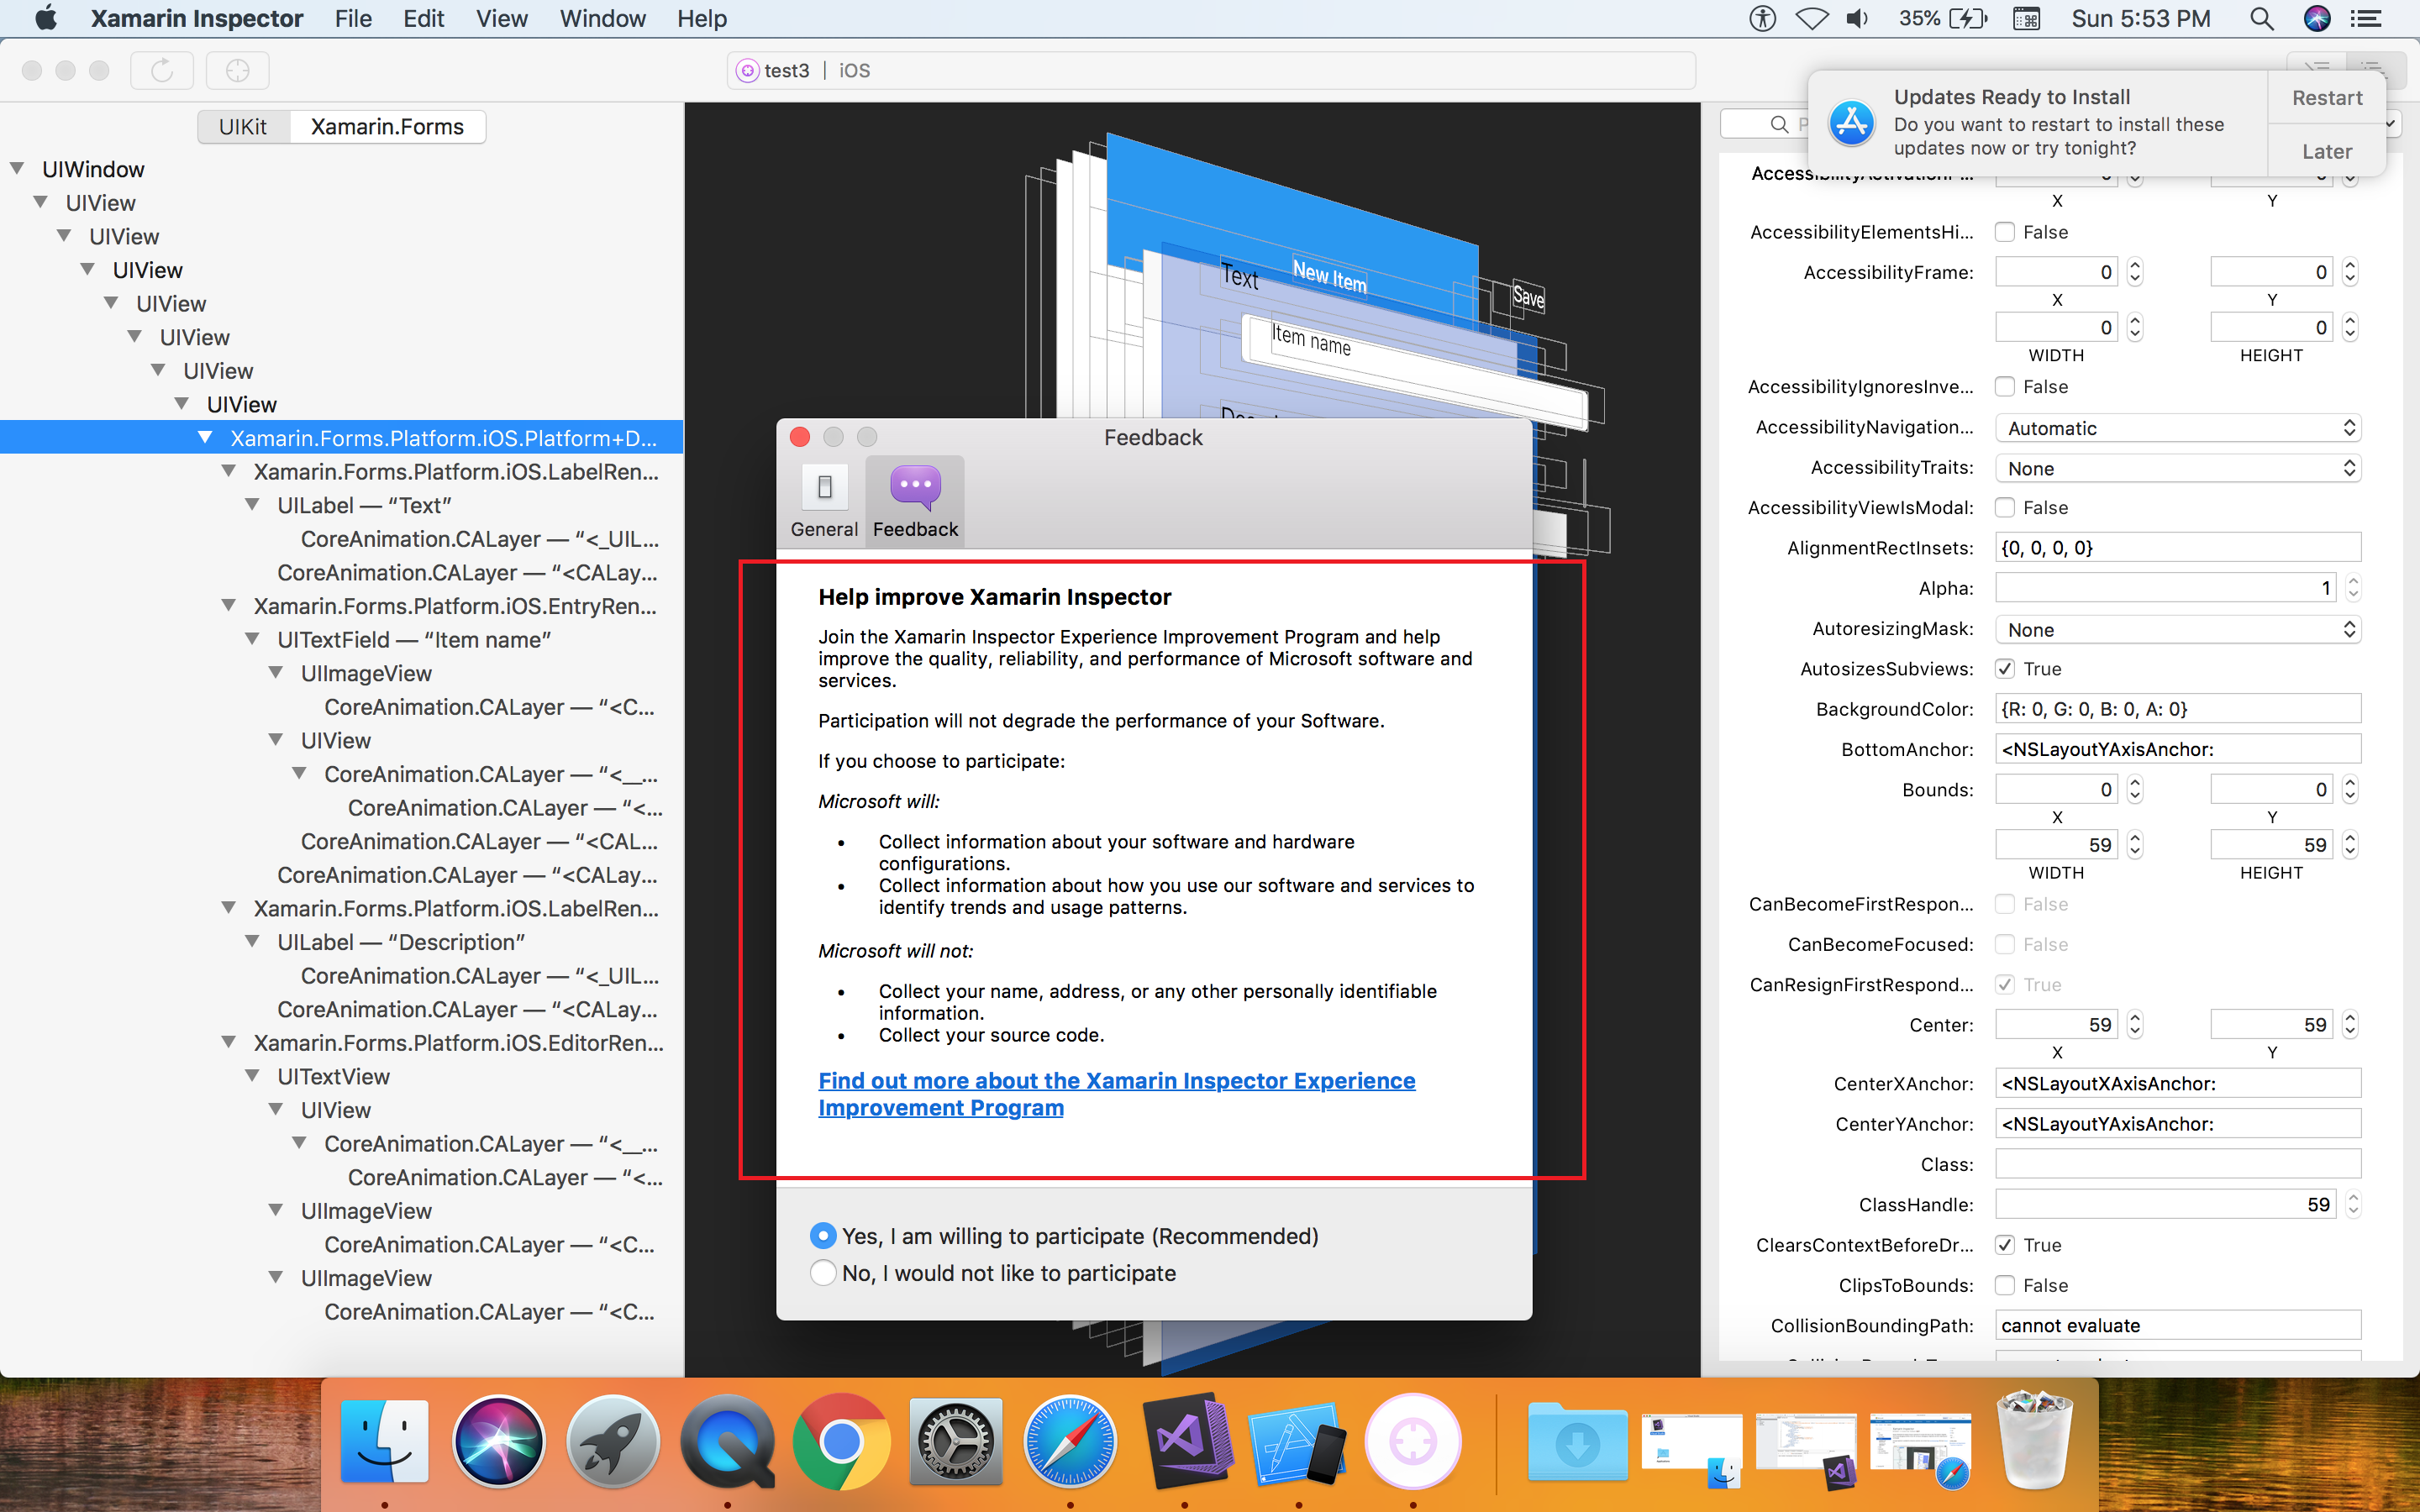Click Xamarin Inspector application menu
The height and width of the screenshot is (1512, 2420).
point(196,18)
